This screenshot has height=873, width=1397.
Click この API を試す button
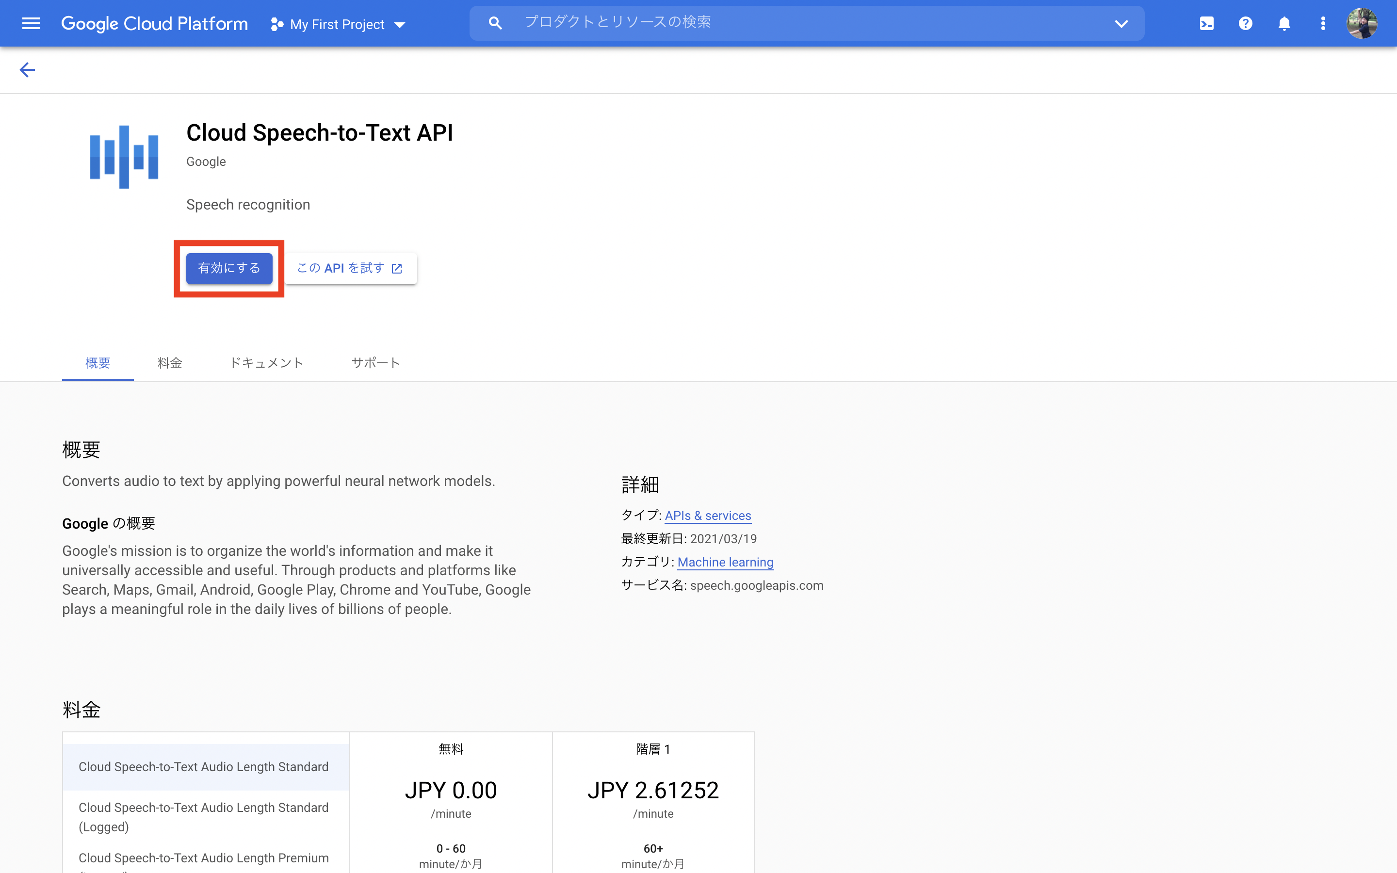[x=350, y=268]
